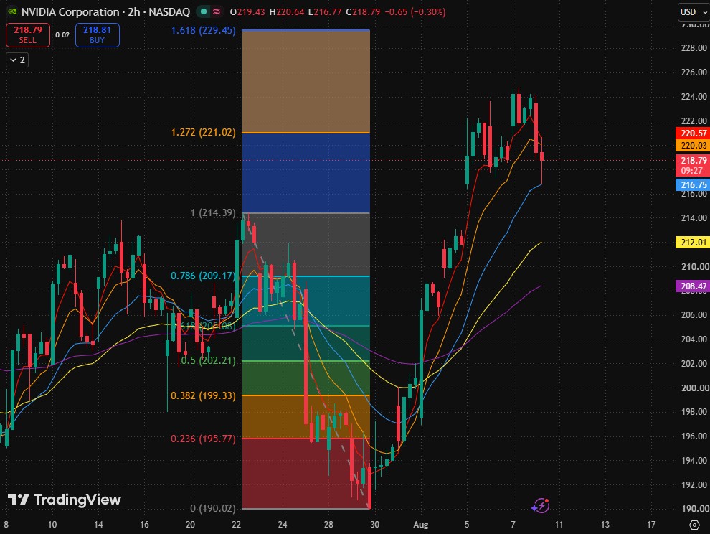
Task: Open the USD currency dropdown
Action: click(x=693, y=11)
